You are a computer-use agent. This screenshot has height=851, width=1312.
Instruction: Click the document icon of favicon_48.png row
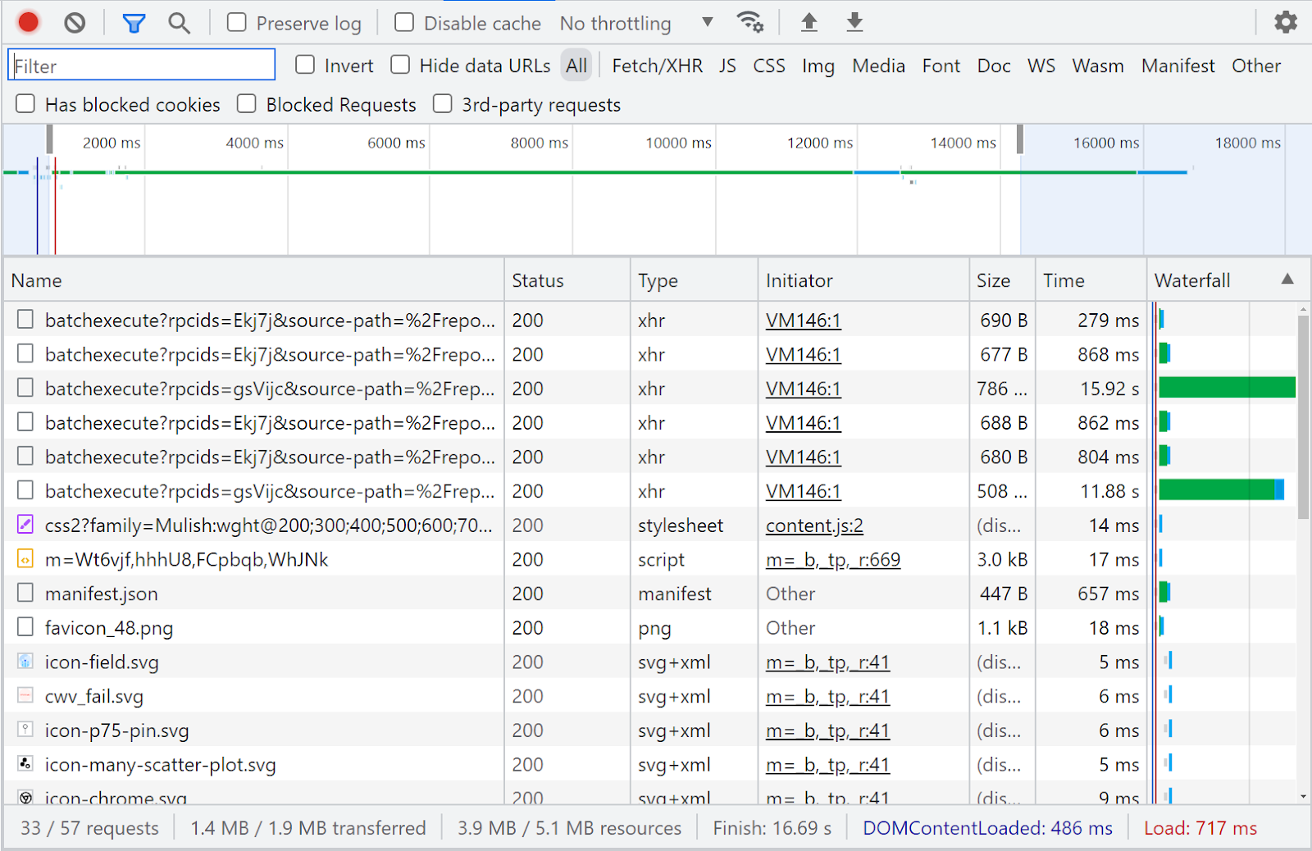(x=25, y=627)
